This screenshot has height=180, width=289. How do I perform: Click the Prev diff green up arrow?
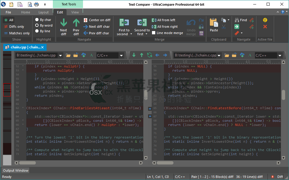click(x=76, y=23)
